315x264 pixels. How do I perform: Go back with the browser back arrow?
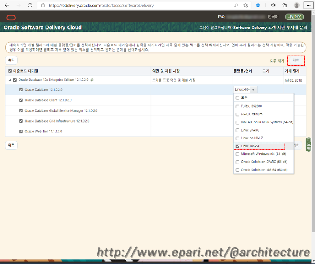tap(7, 5)
